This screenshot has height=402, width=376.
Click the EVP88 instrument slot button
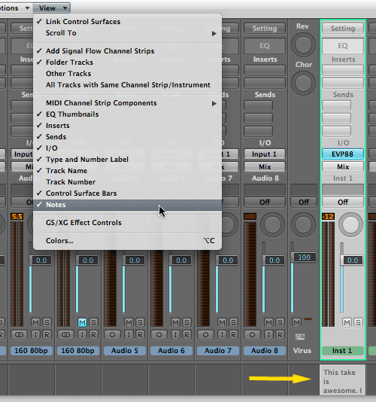click(x=343, y=154)
